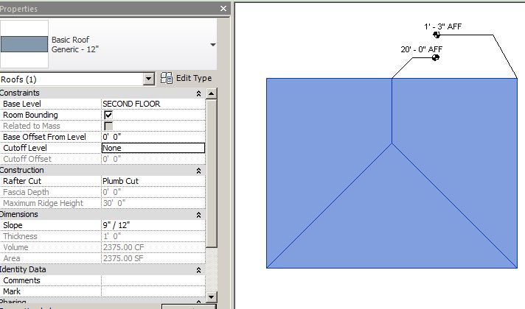Collapse the Construction section

pyautogui.click(x=198, y=171)
